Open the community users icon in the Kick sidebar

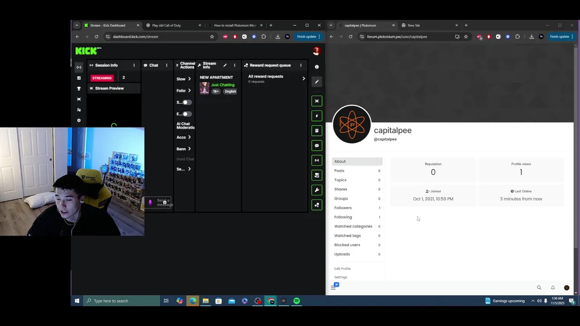click(x=79, y=110)
